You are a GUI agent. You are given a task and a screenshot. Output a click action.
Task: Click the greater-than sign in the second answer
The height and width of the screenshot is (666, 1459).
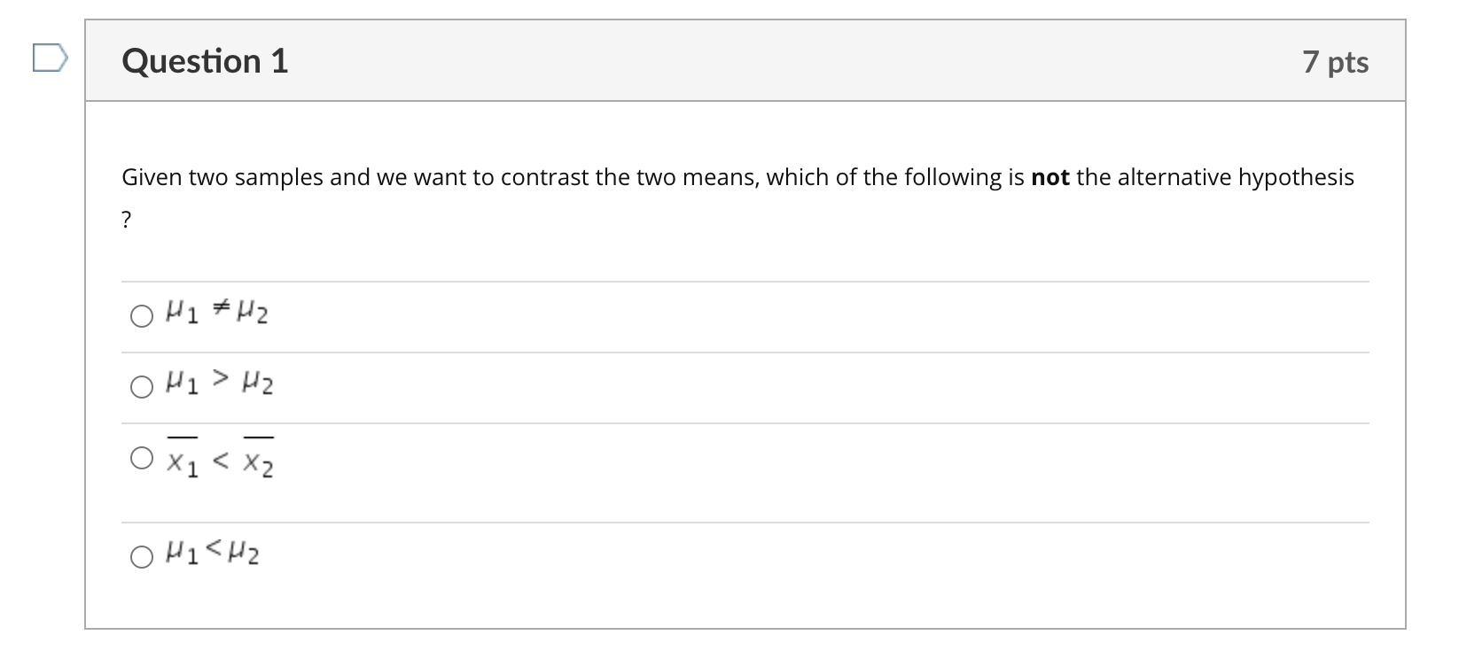coord(225,381)
